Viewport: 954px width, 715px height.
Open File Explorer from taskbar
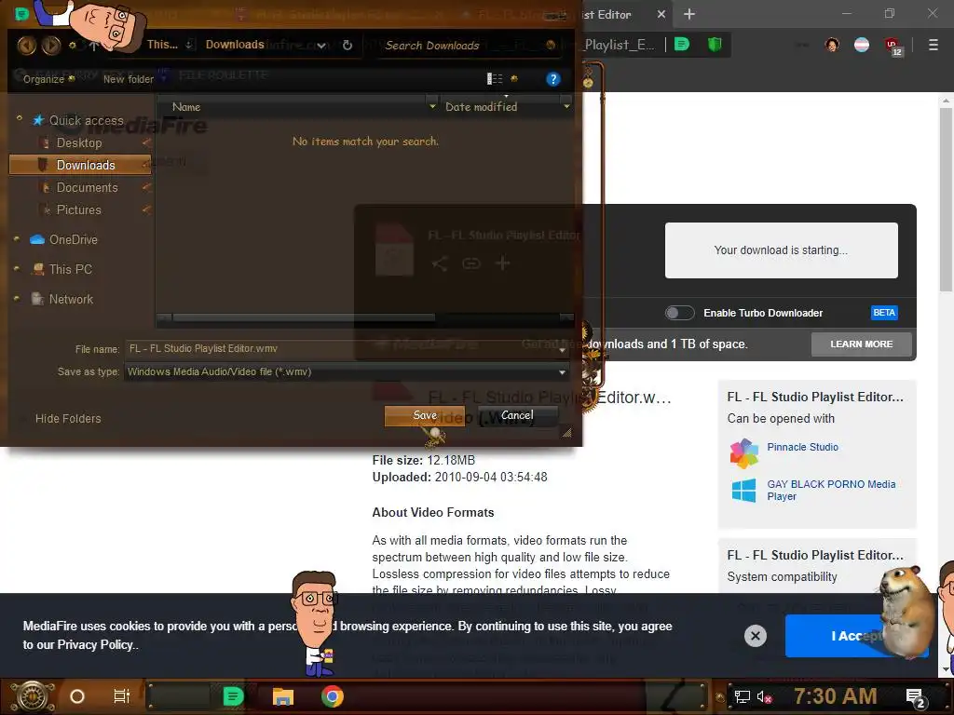(x=283, y=696)
